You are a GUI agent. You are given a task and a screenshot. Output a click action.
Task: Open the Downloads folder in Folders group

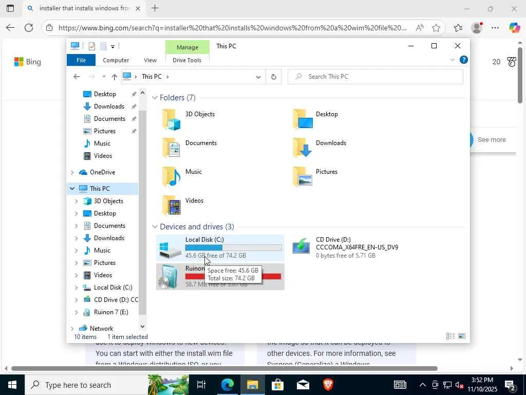302,148
